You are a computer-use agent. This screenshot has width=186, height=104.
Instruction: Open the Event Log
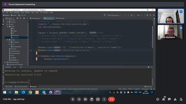tap(148, 87)
